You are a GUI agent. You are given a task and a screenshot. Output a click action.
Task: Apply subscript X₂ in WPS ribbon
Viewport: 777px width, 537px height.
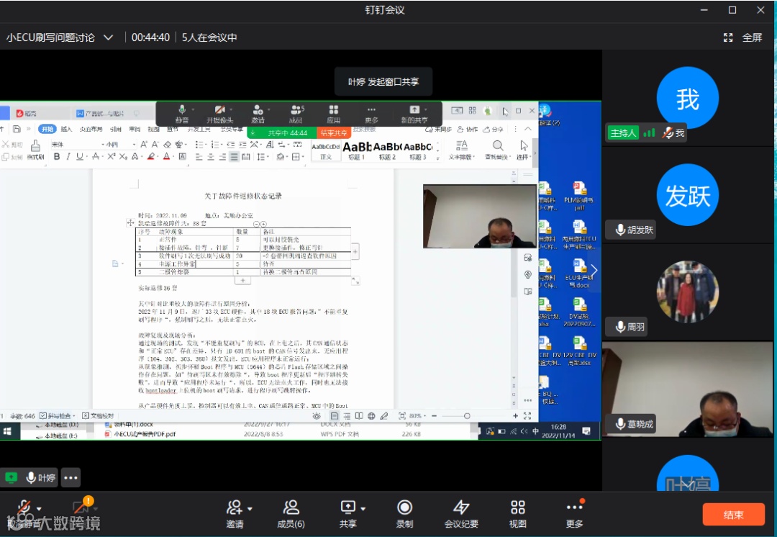tap(123, 157)
